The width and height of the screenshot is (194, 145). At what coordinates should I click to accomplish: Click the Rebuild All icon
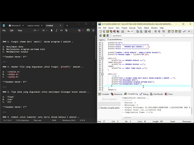click(180, 31)
